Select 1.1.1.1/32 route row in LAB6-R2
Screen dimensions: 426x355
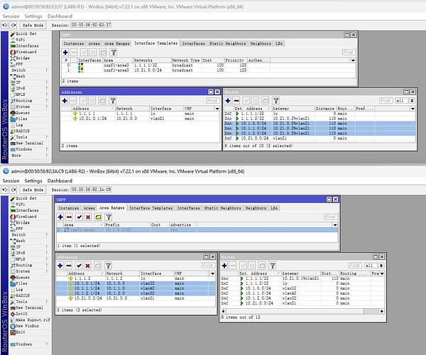tap(302, 278)
